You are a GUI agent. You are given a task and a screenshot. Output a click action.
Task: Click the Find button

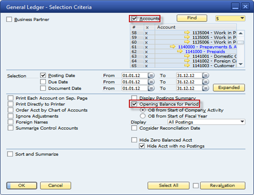[x=192, y=18]
